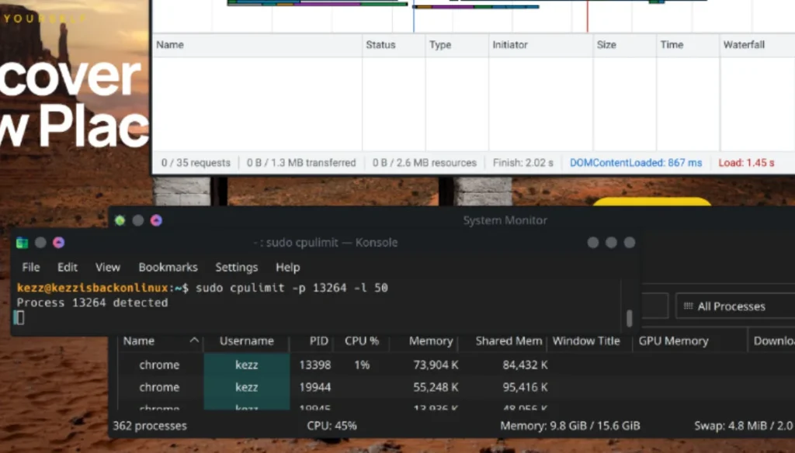Open the Bookmarks menu

click(x=168, y=267)
